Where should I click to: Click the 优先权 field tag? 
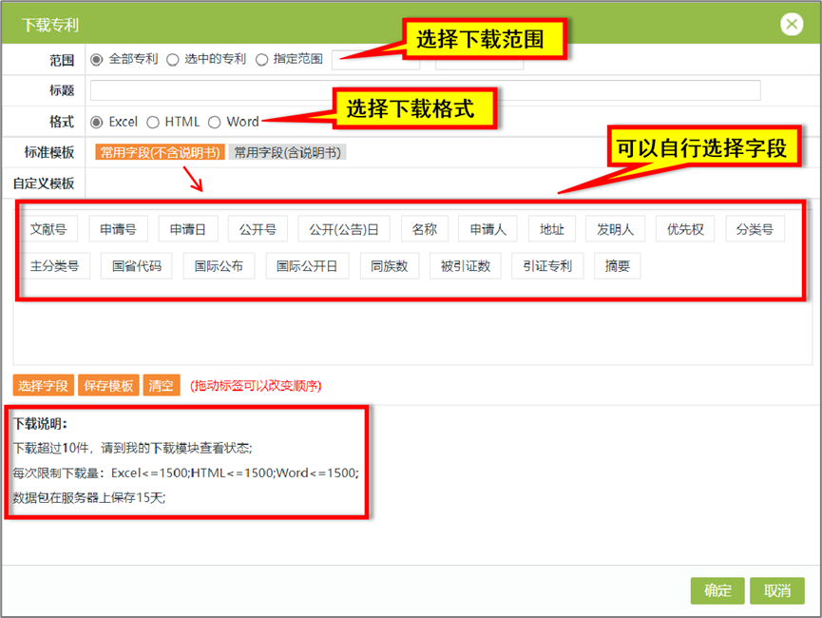pos(684,229)
